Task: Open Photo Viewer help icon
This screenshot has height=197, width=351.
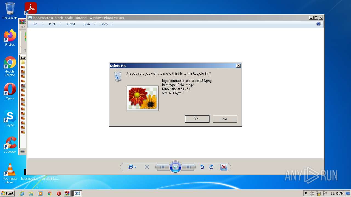Action: [x=319, y=24]
